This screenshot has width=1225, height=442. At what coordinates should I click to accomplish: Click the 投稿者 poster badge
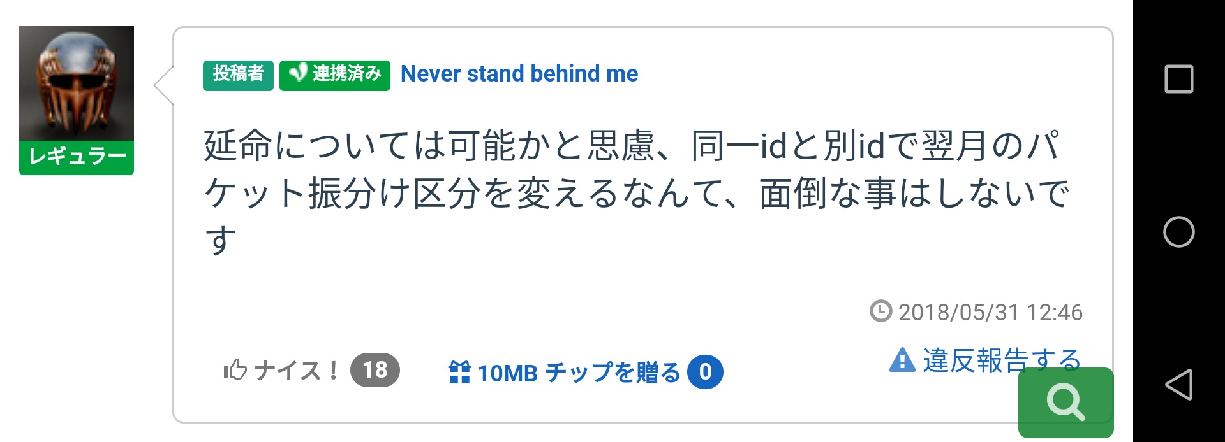238,75
